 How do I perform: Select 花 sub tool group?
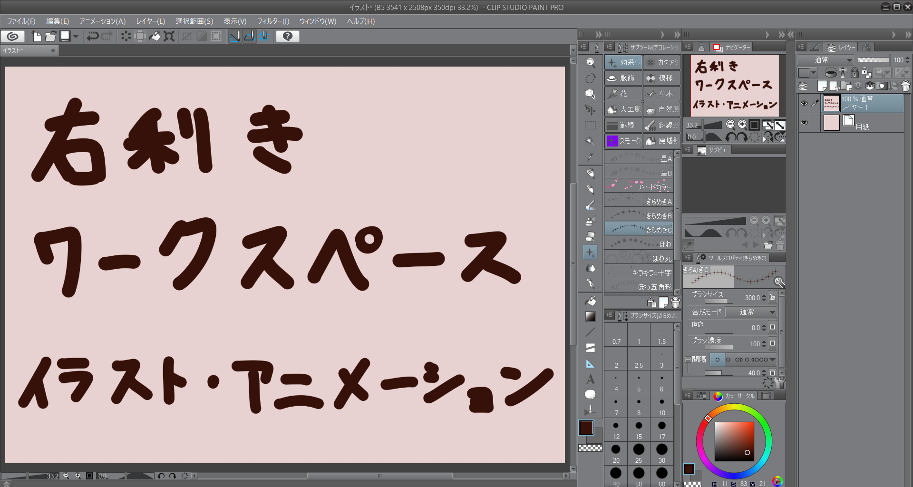(623, 94)
